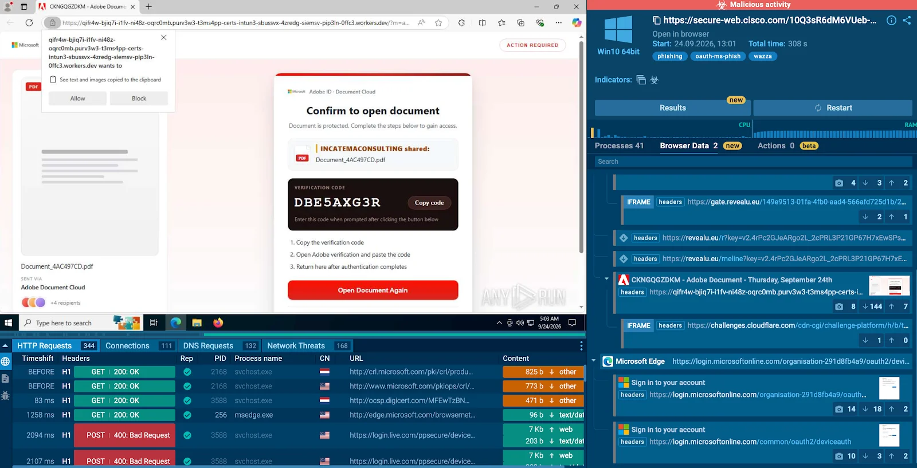This screenshot has width=917, height=468.
Task: Block clipboard access in the permission prompt
Action: [139, 99]
